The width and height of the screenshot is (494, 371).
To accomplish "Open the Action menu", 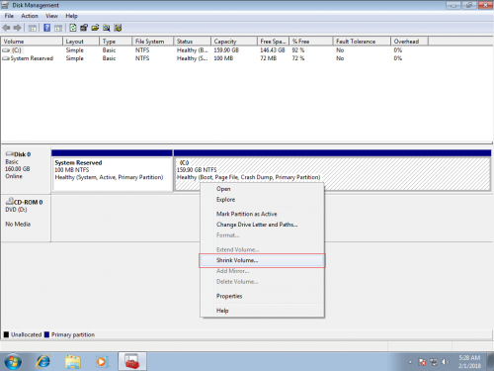I will 30,16.
